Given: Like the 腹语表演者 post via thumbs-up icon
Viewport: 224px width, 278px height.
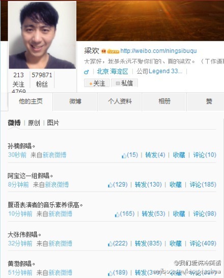Looking at the screenshot, I should pyautogui.click(x=117, y=214).
